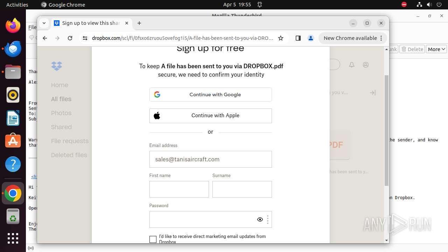Viewport: 448px width, 252px height.
Task: Open File requests in Dropbox sidebar
Action: click(x=70, y=141)
